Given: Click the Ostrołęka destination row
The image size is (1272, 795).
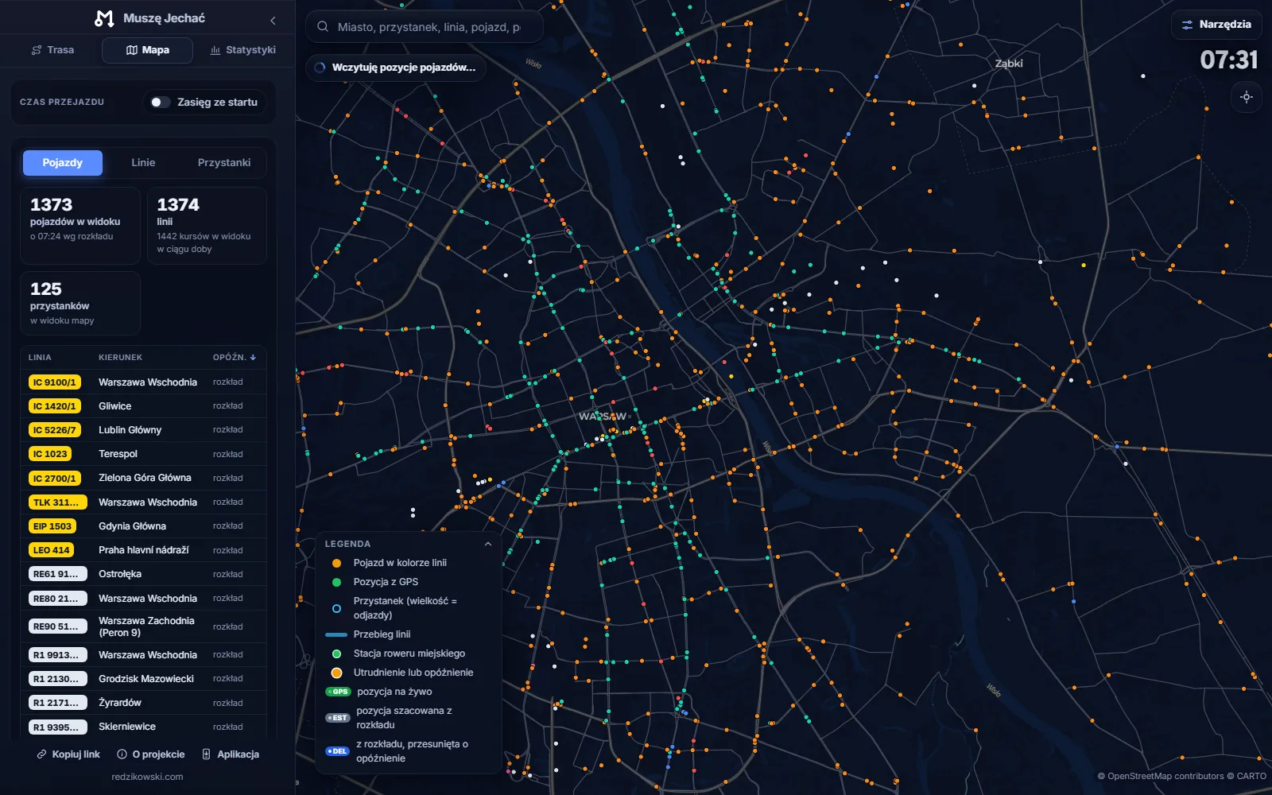Looking at the screenshot, I should (x=143, y=574).
